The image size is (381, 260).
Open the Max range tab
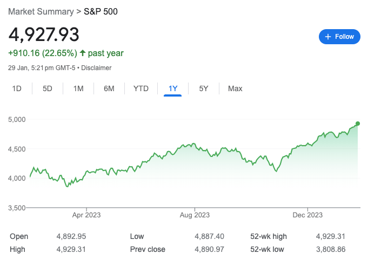point(235,88)
